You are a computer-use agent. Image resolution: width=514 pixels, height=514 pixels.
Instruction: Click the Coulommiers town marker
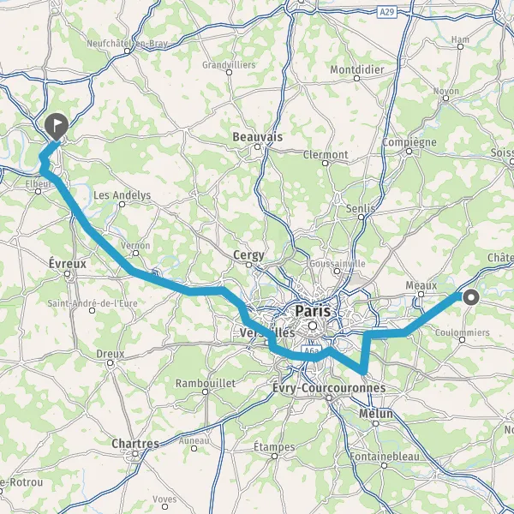[462, 339]
